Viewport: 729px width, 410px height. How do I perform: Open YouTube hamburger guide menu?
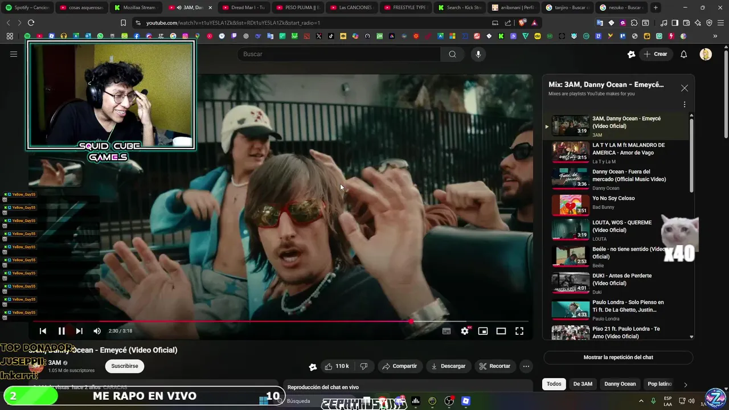tap(14, 54)
